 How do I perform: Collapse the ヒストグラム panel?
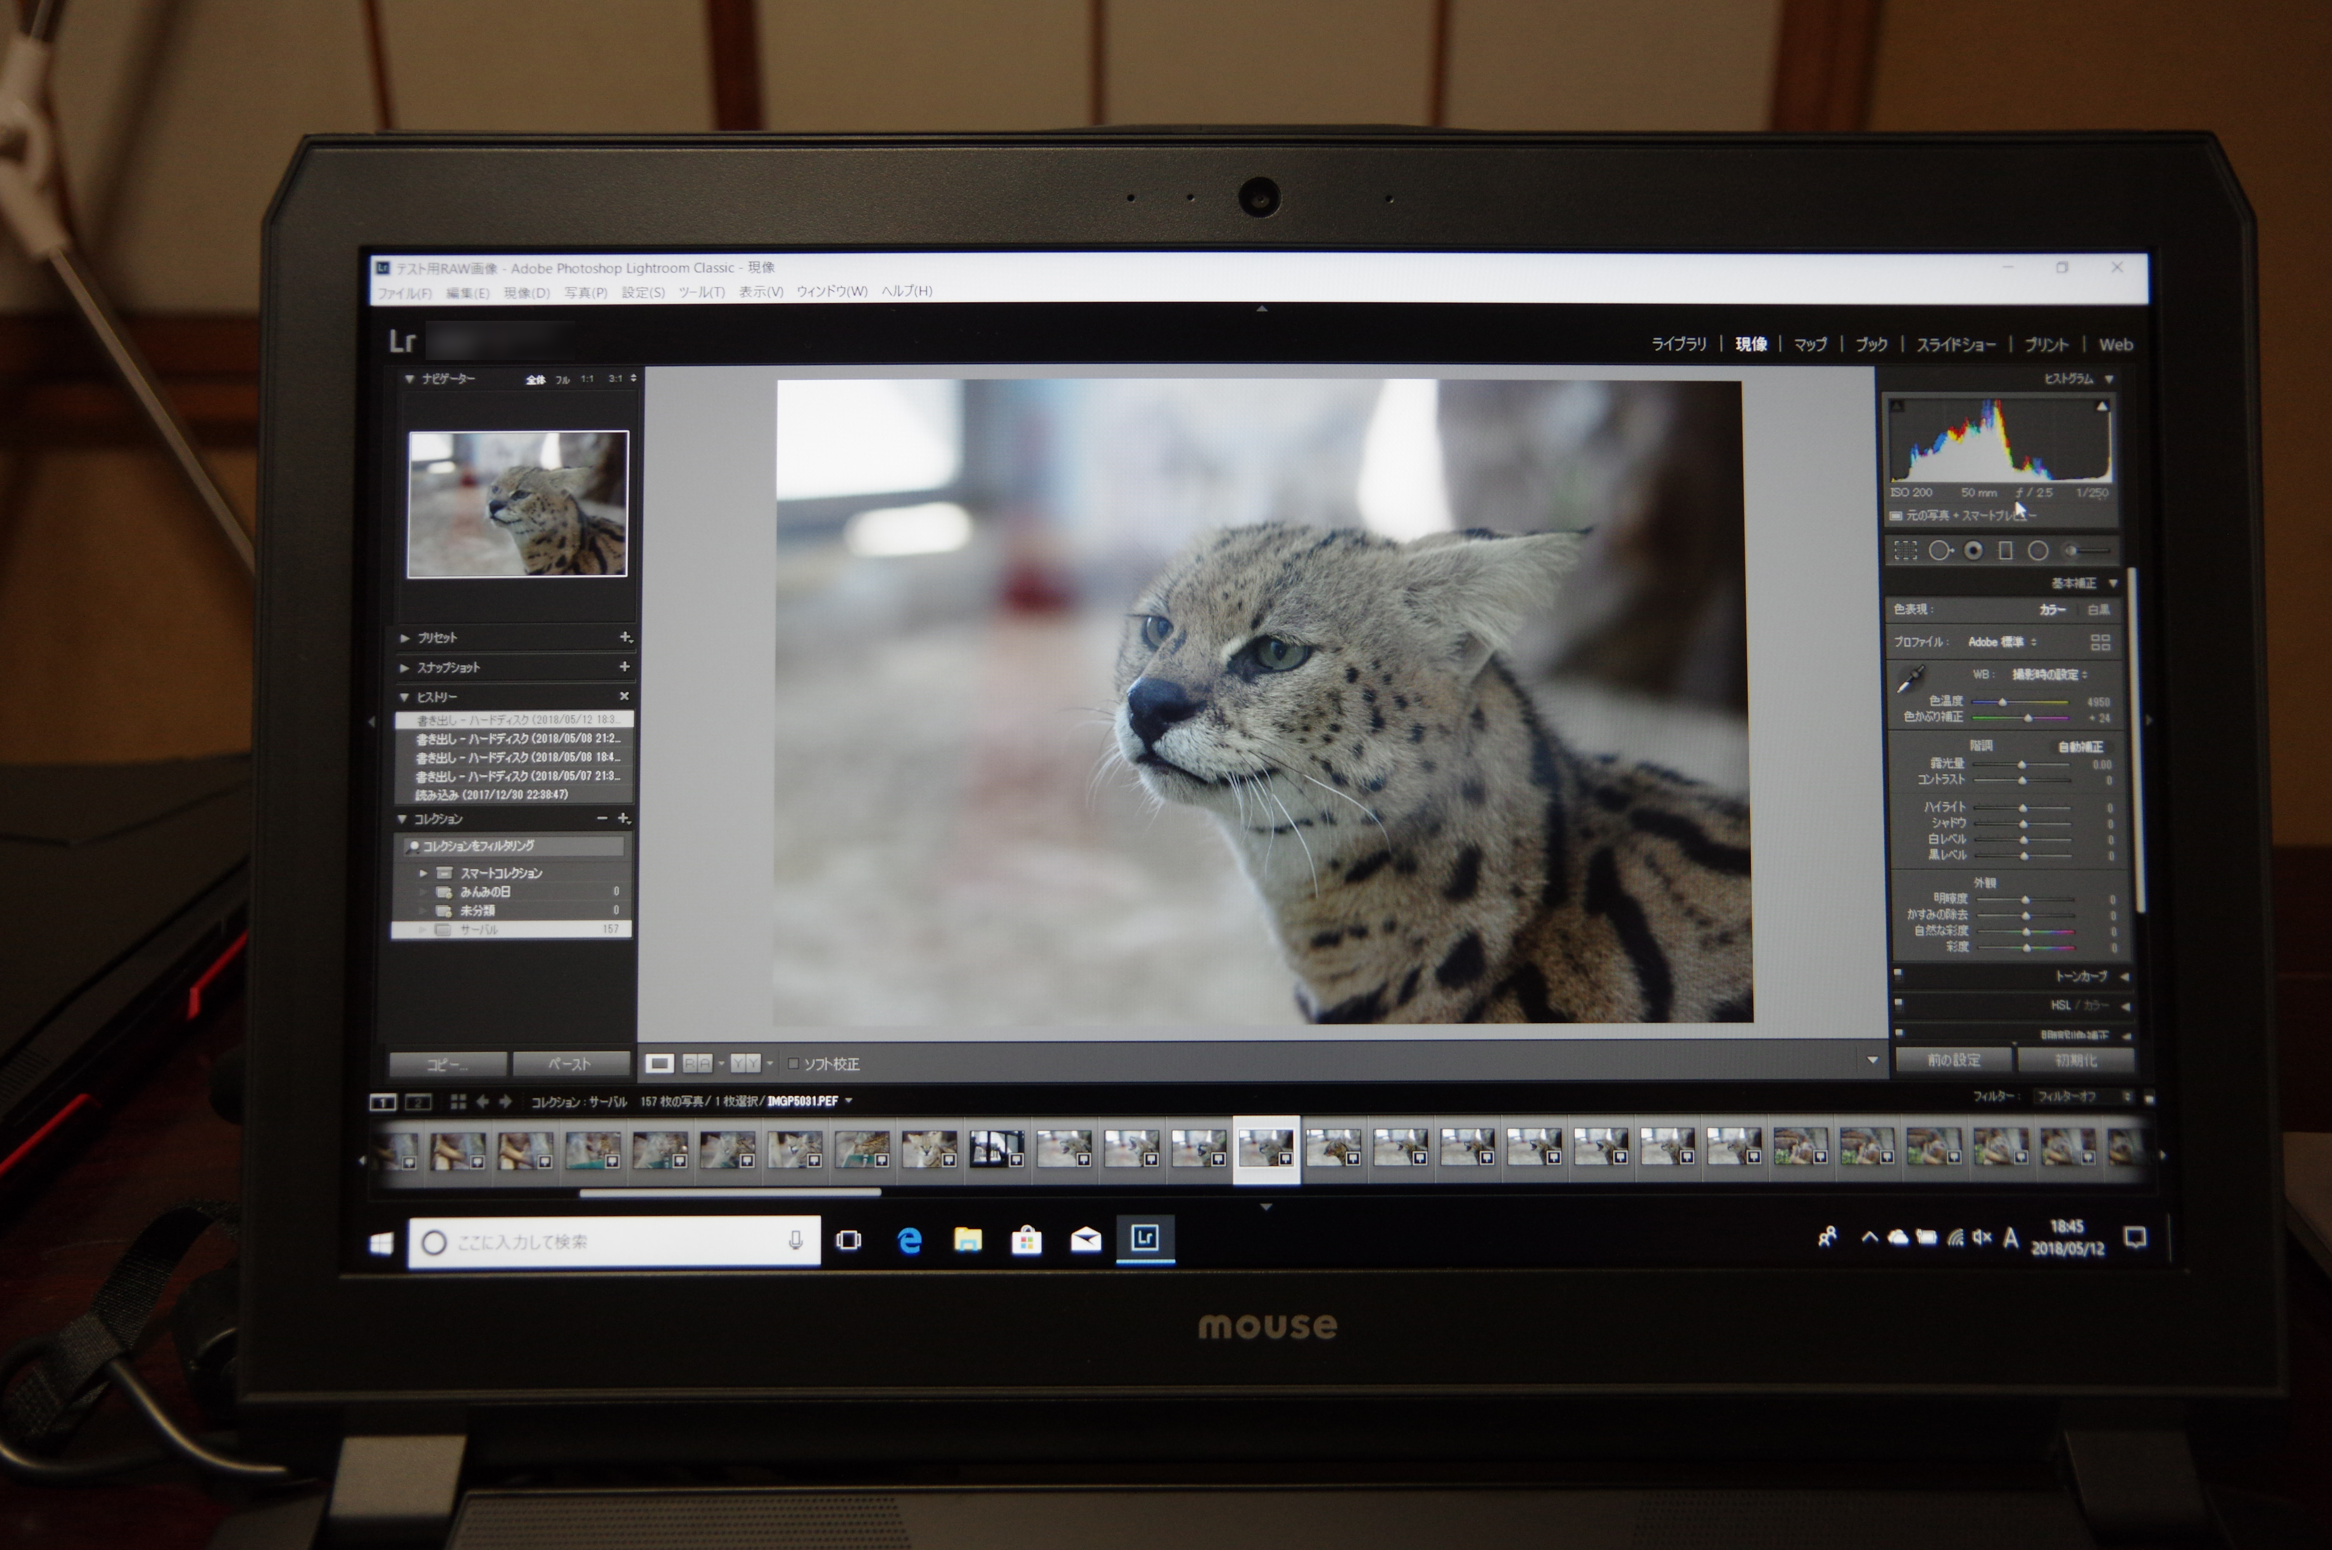2109,380
